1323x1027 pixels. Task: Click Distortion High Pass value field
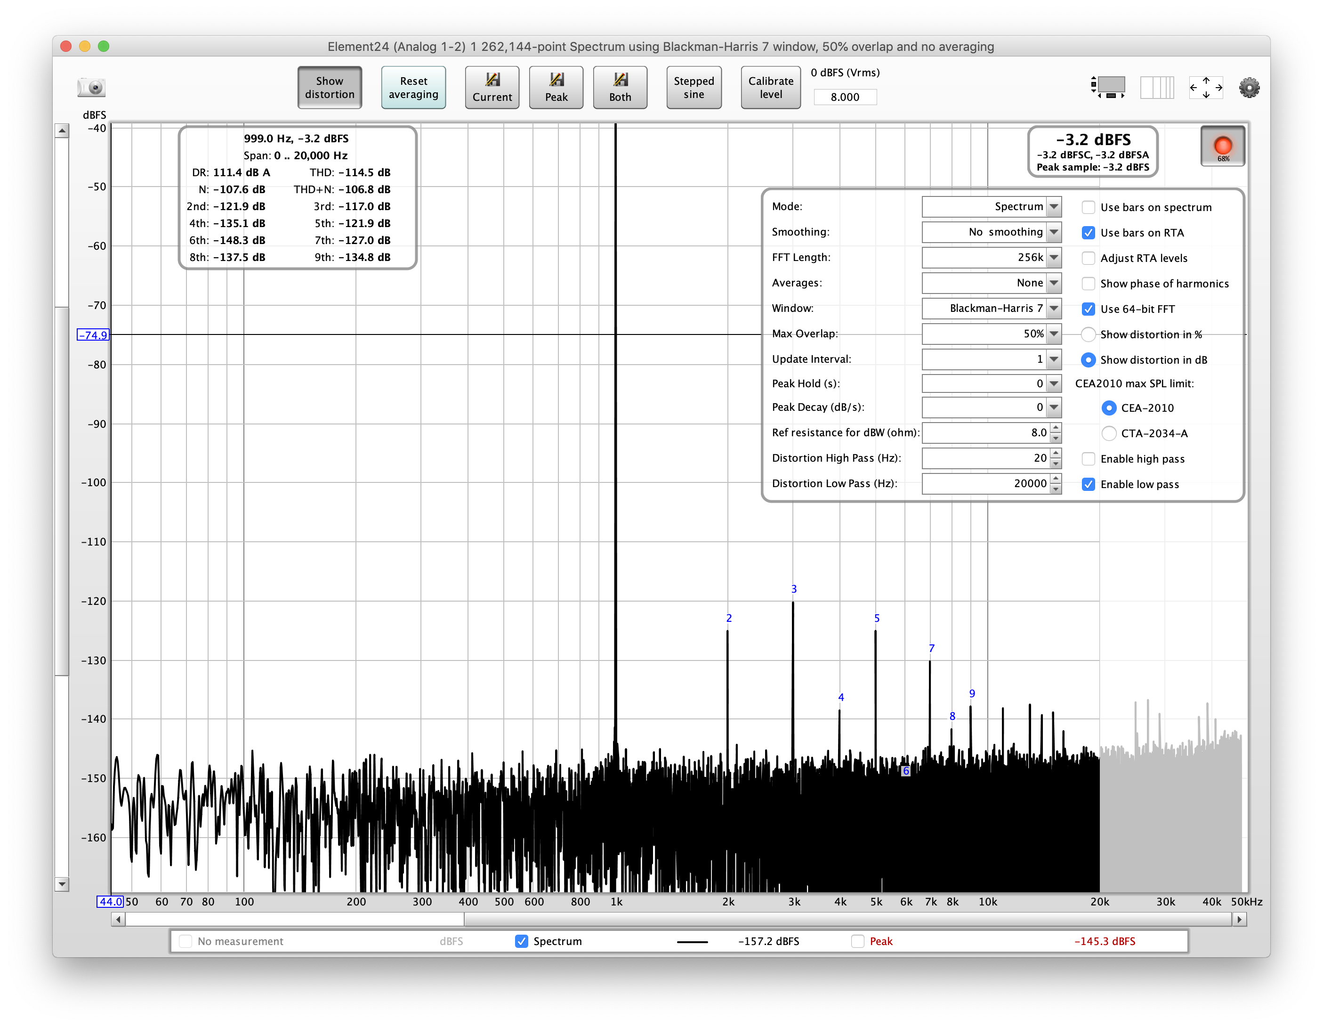(985, 458)
